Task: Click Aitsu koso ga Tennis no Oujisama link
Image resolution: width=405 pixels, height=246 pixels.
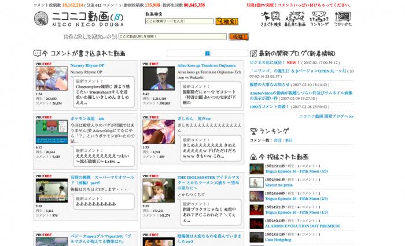Action: point(207,65)
